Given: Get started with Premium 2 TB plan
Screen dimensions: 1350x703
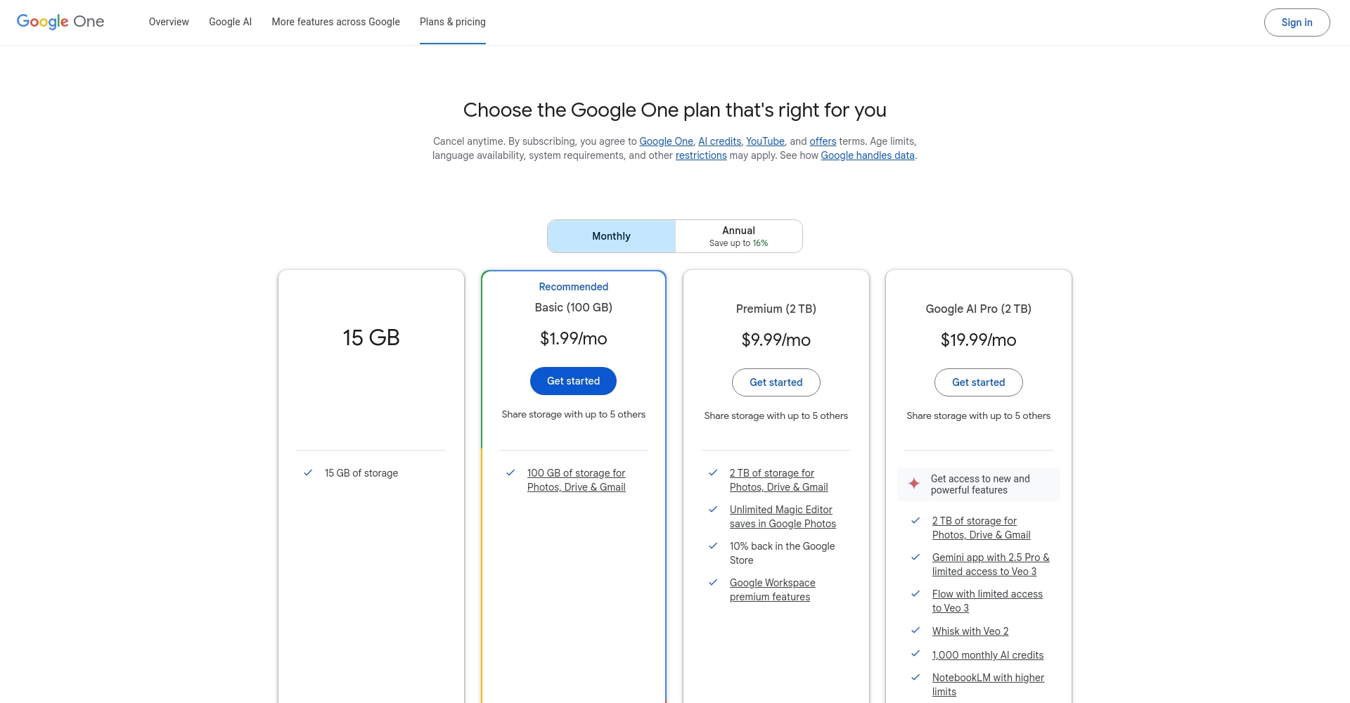Looking at the screenshot, I should point(776,382).
